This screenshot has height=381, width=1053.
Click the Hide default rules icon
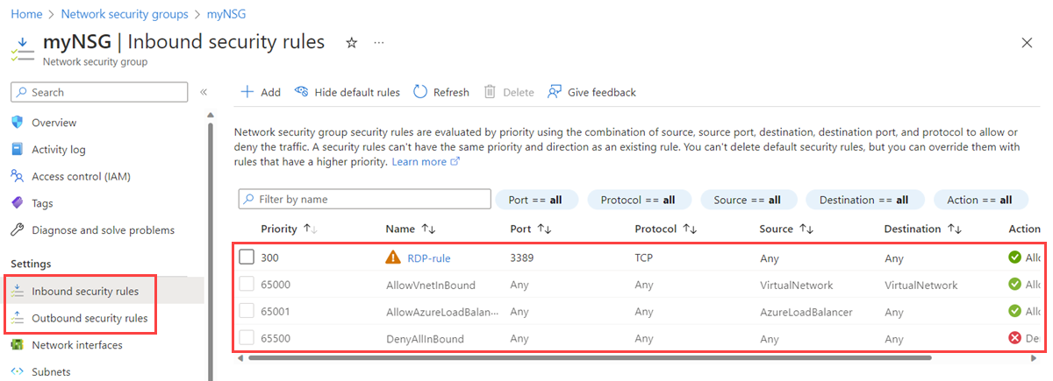(302, 92)
